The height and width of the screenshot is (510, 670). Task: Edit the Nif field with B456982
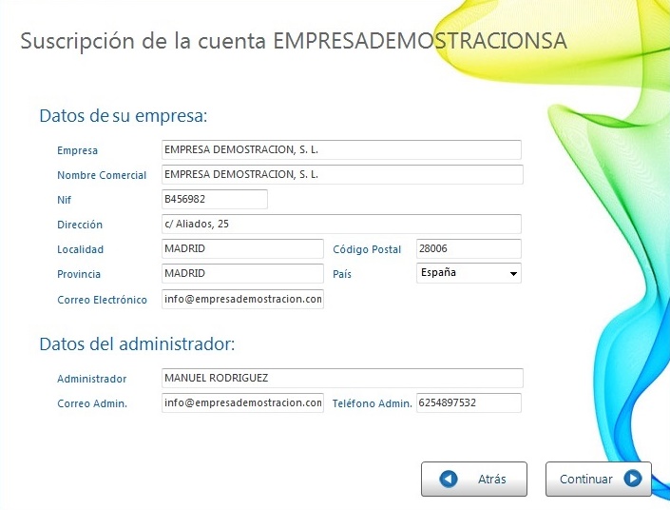coord(215,200)
